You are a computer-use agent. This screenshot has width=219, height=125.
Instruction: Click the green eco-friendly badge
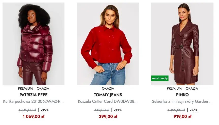tap(160, 78)
